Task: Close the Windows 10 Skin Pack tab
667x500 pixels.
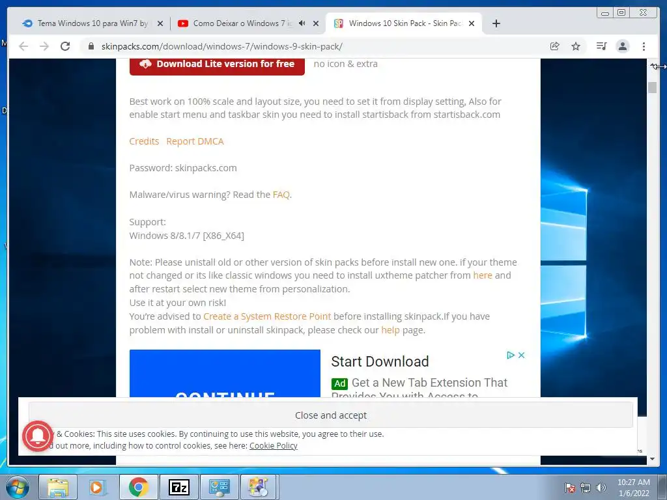Action: (x=472, y=23)
